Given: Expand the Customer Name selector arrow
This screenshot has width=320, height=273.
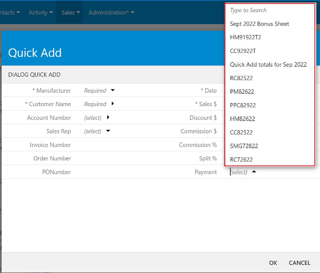Looking at the screenshot, I should 113,104.
